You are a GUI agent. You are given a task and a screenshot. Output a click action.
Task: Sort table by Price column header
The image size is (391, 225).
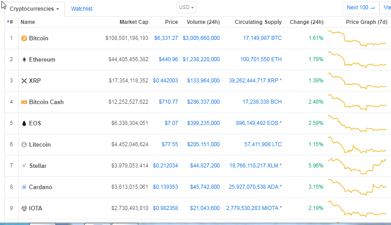pos(171,22)
